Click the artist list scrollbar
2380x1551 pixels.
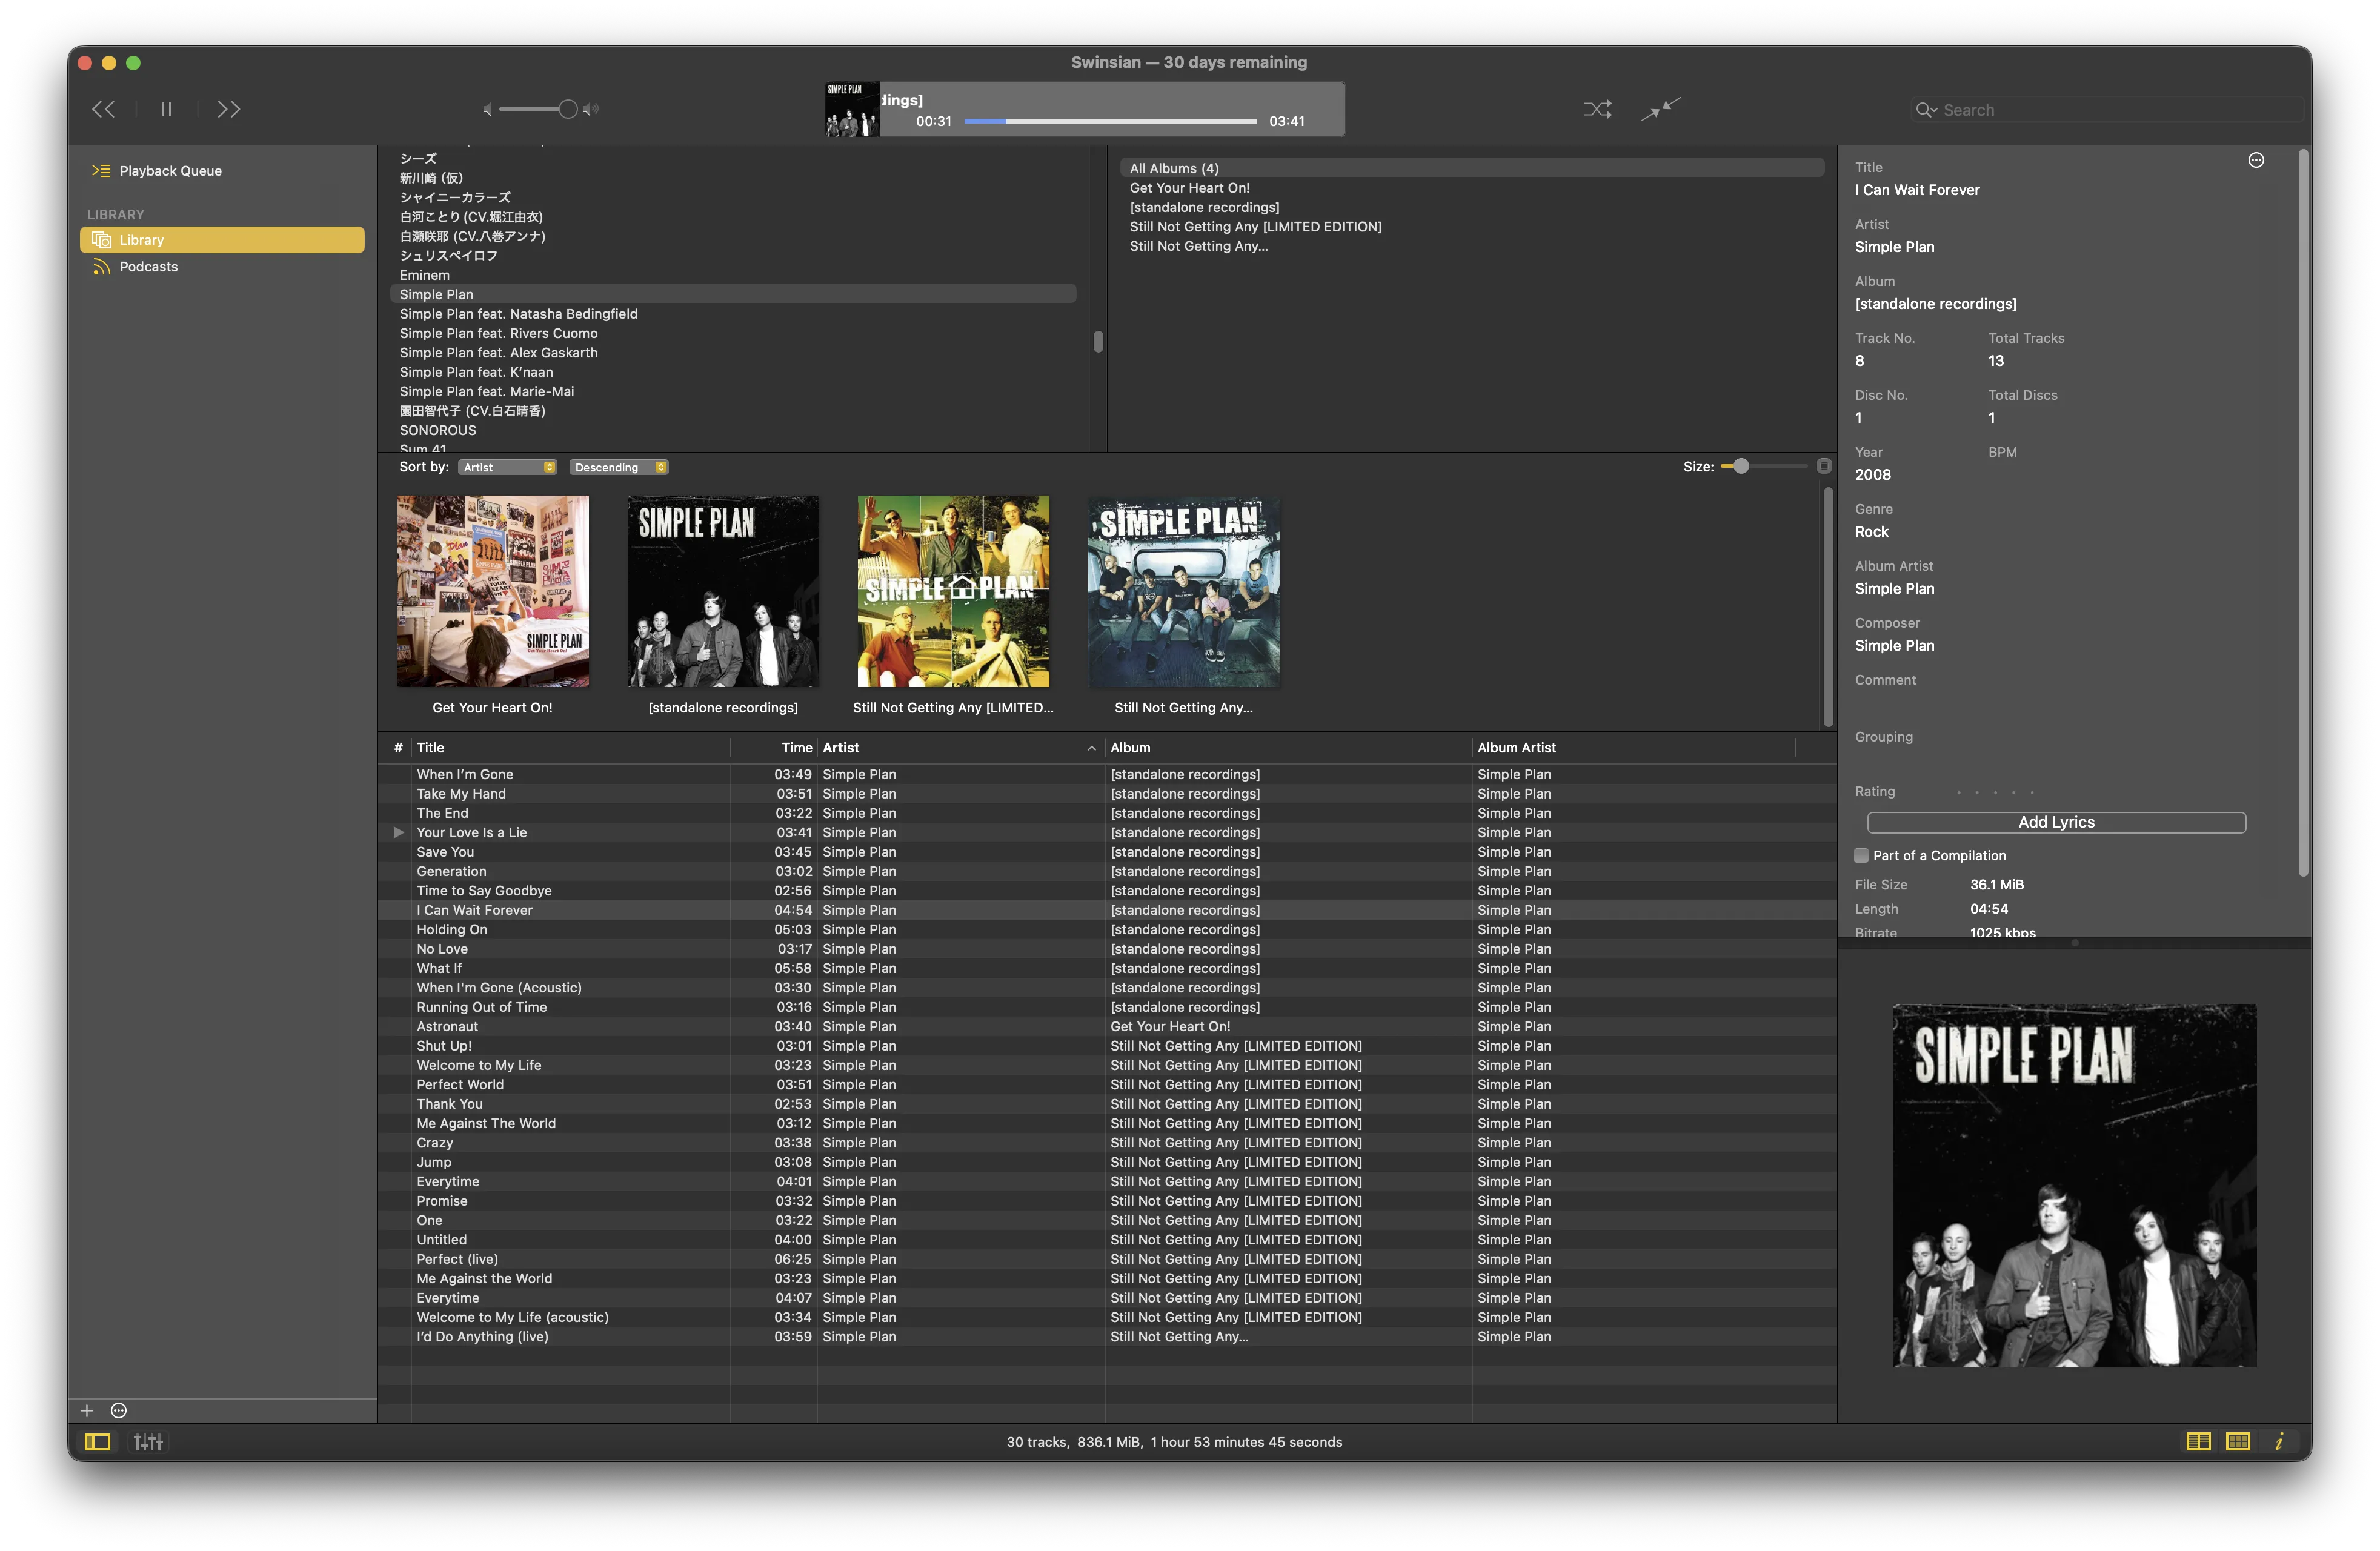(1098, 342)
